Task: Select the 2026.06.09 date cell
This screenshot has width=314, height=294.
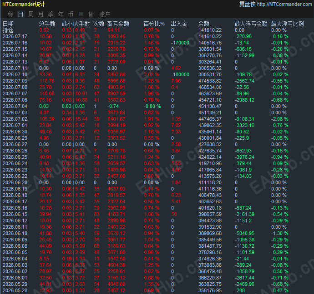Action: [15, 240]
